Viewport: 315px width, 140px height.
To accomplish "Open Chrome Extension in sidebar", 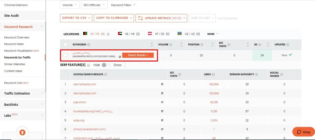I will 16,5.
